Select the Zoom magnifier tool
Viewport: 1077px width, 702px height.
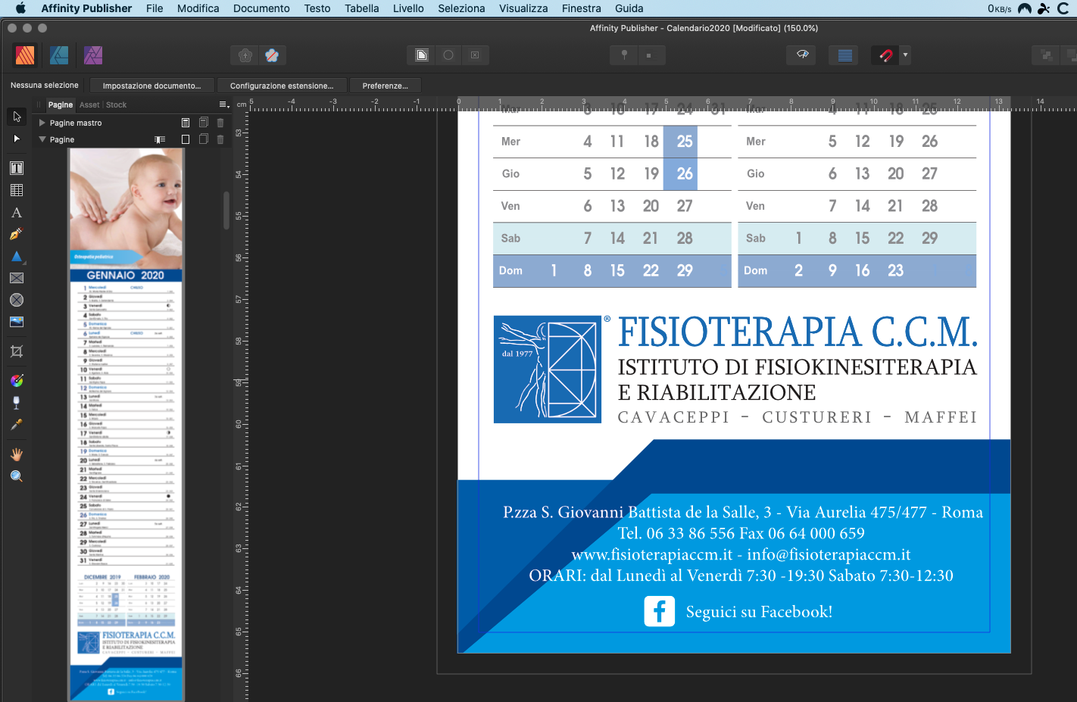click(17, 476)
